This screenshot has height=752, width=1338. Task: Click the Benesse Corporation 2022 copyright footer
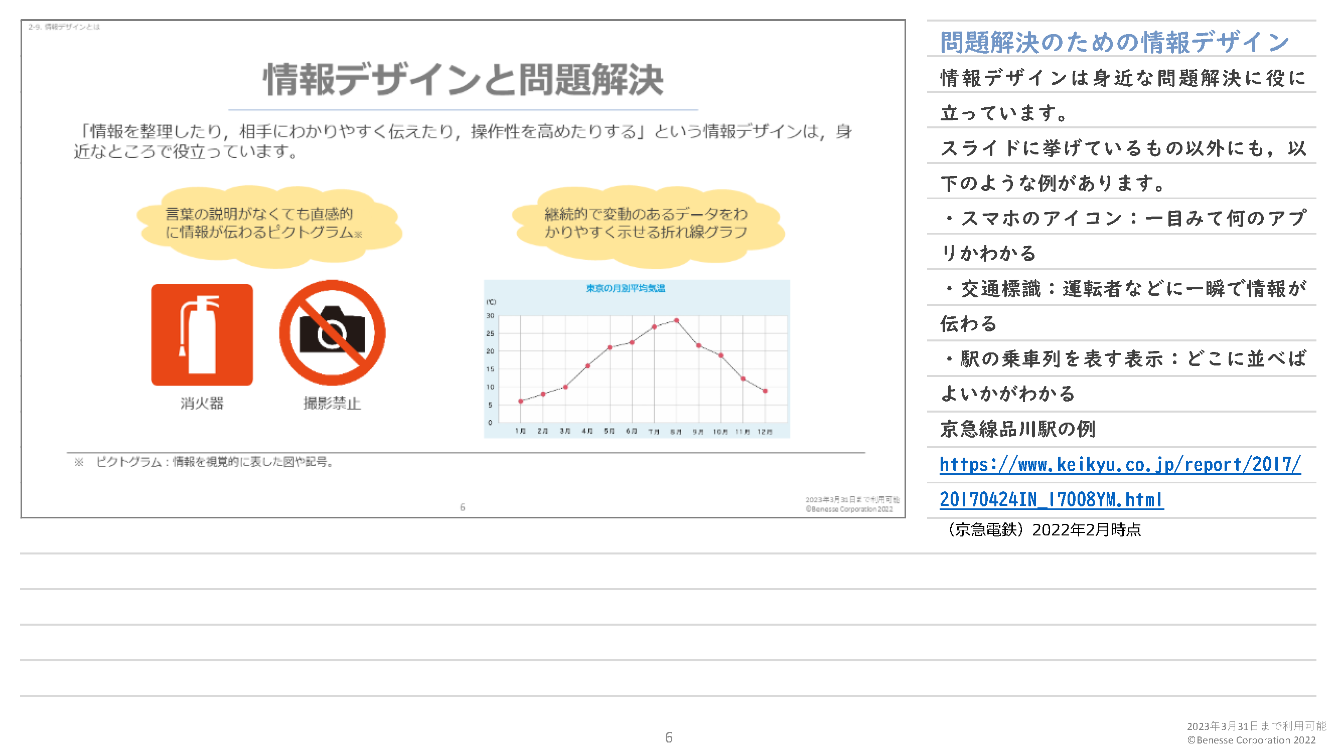coord(1251,740)
